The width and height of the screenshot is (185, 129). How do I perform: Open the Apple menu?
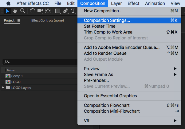8,3
